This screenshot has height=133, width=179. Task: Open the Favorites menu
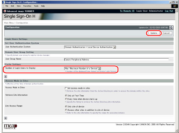27,6
